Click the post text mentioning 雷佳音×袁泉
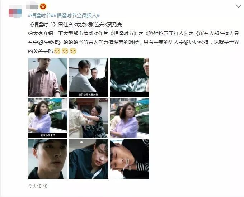 (75, 24)
